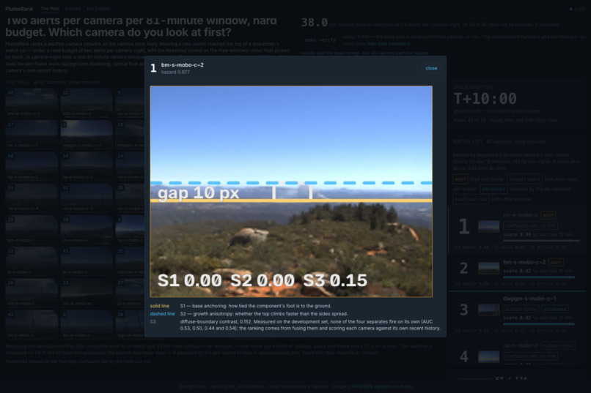Click the 38.0 median detection figure
Screen dimensions: 591x393
315,23
